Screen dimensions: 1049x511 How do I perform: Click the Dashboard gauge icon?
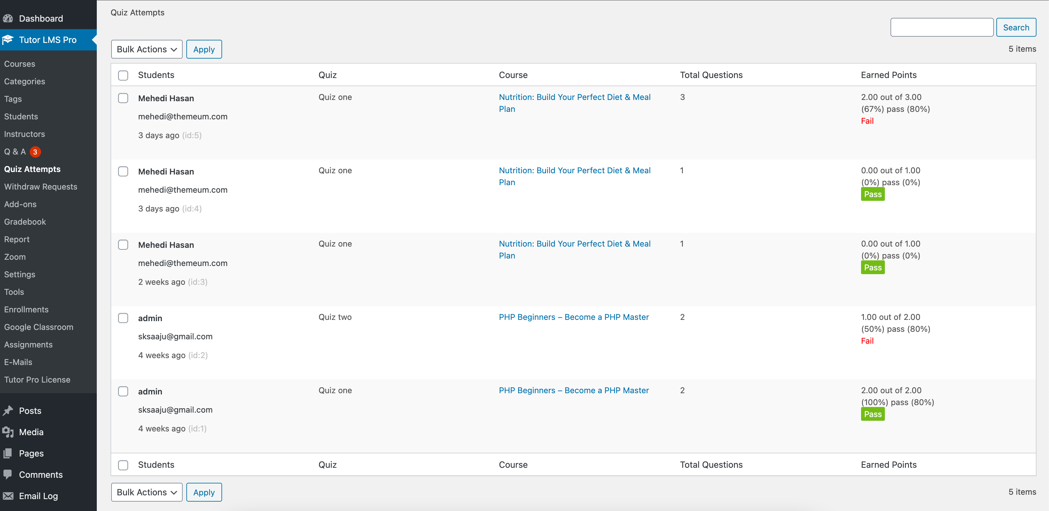[8, 18]
